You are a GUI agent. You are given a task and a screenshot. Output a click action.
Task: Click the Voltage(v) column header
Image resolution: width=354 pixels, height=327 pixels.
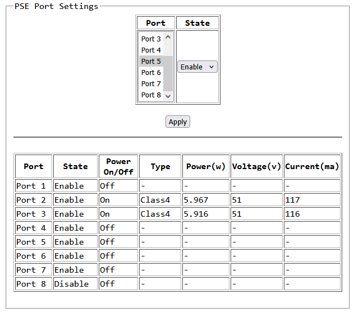[x=256, y=166]
